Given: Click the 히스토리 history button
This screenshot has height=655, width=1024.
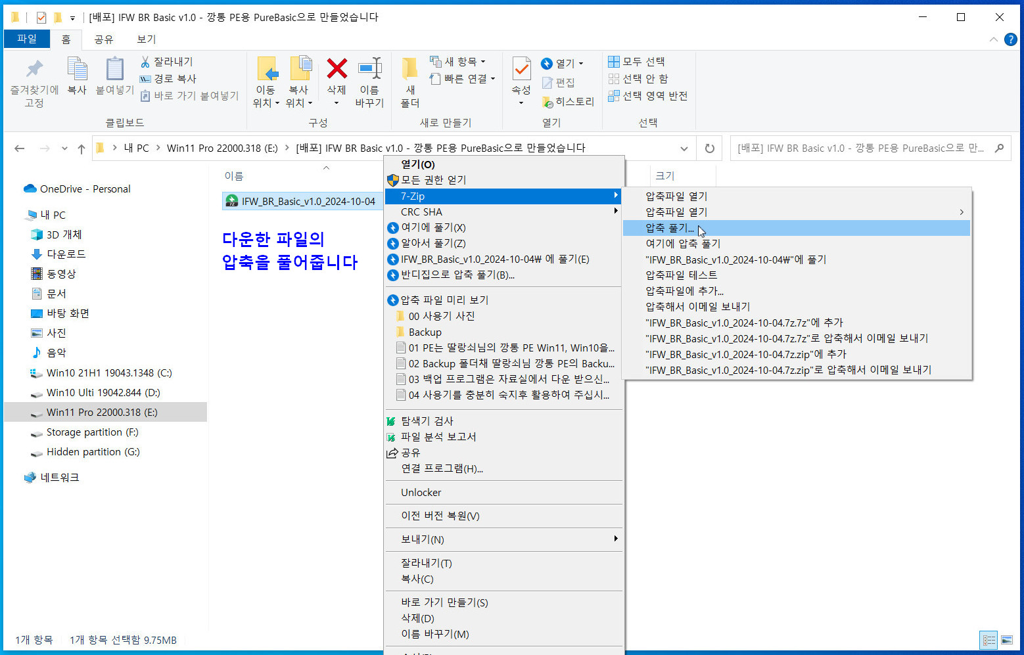Looking at the screenshot, I should tap(569, 102).
